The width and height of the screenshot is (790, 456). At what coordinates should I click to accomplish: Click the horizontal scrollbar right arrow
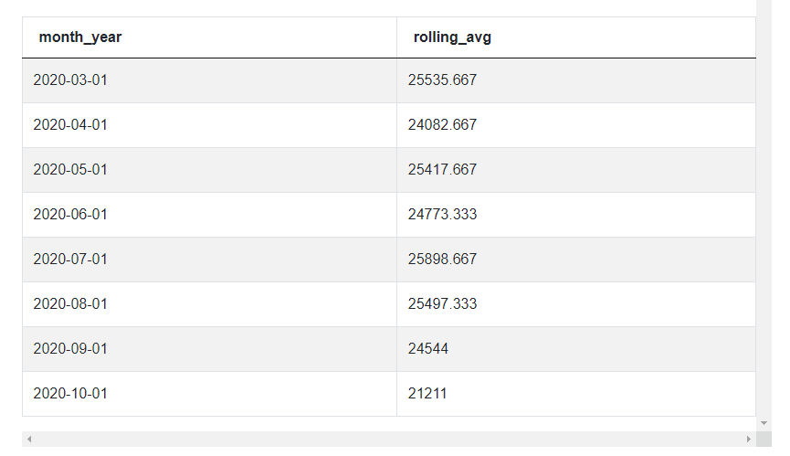[749, 440]
